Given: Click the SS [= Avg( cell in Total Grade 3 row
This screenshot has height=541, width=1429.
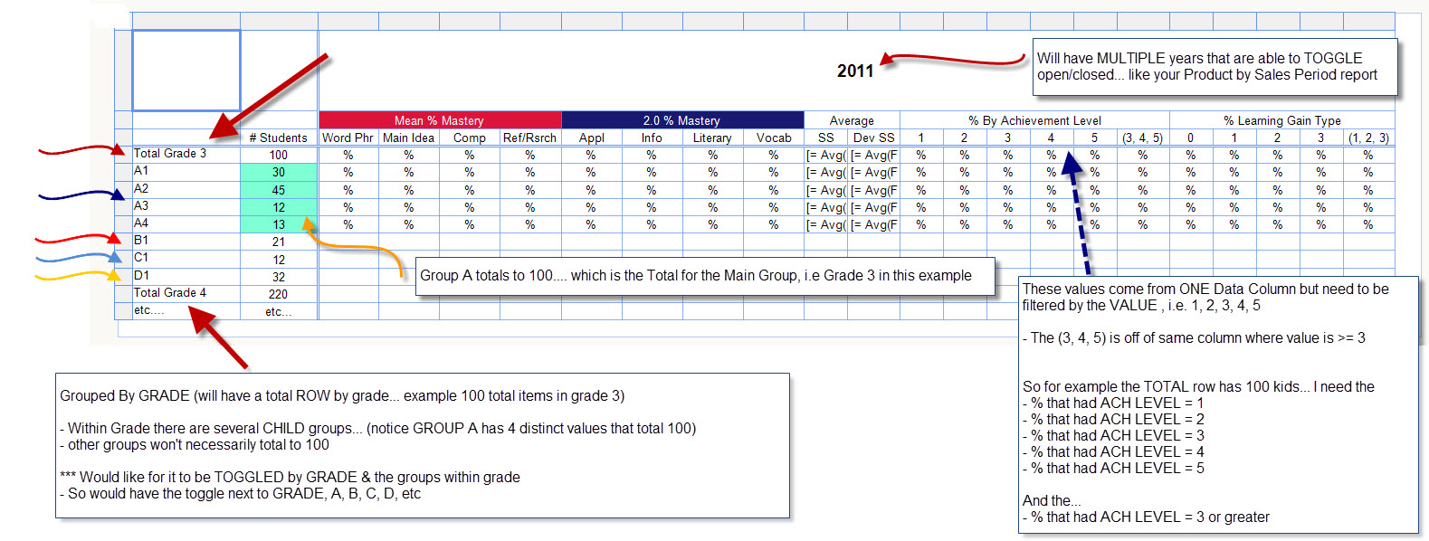Looking at the screenshot, I should click(x=826, y=155).
